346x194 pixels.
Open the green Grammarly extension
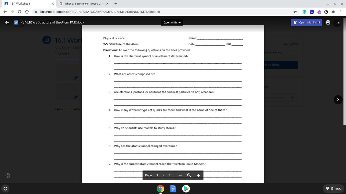304,12
